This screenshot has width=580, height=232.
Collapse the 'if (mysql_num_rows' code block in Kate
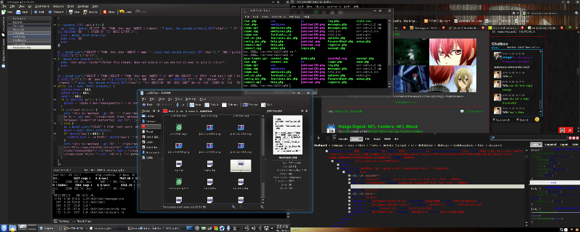click(x=55, y=59)
